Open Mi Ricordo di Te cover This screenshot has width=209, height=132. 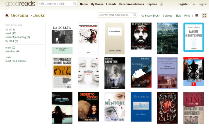coord(88,72)
